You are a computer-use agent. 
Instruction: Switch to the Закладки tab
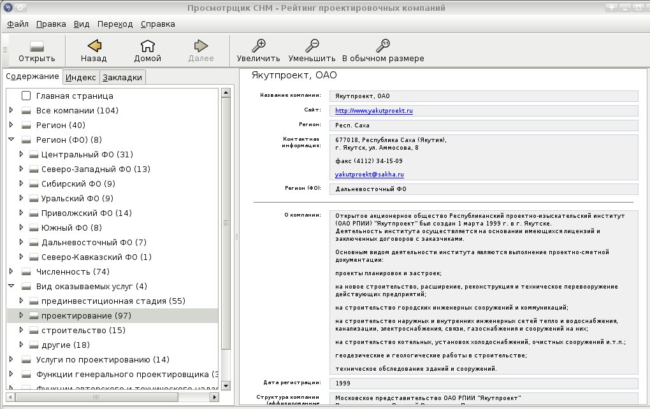coord(122,78)
